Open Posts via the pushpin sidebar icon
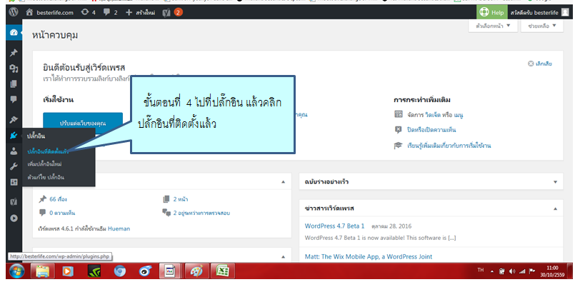The image size is (575, 282). 14,53
